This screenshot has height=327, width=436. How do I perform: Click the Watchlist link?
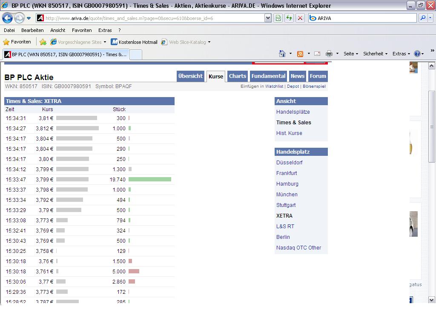274,86
